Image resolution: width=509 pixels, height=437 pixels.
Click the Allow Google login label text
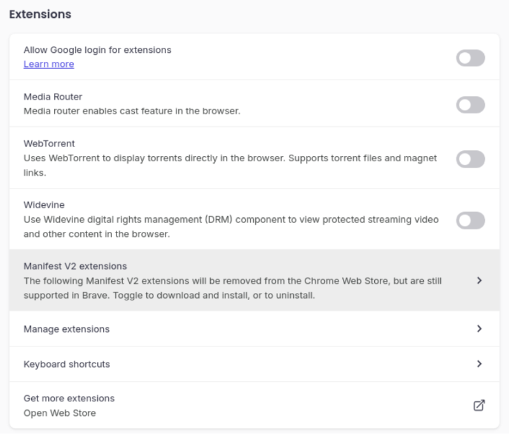tap(97, 50)
